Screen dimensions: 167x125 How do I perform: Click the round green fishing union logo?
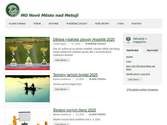(x=12, y=10)
